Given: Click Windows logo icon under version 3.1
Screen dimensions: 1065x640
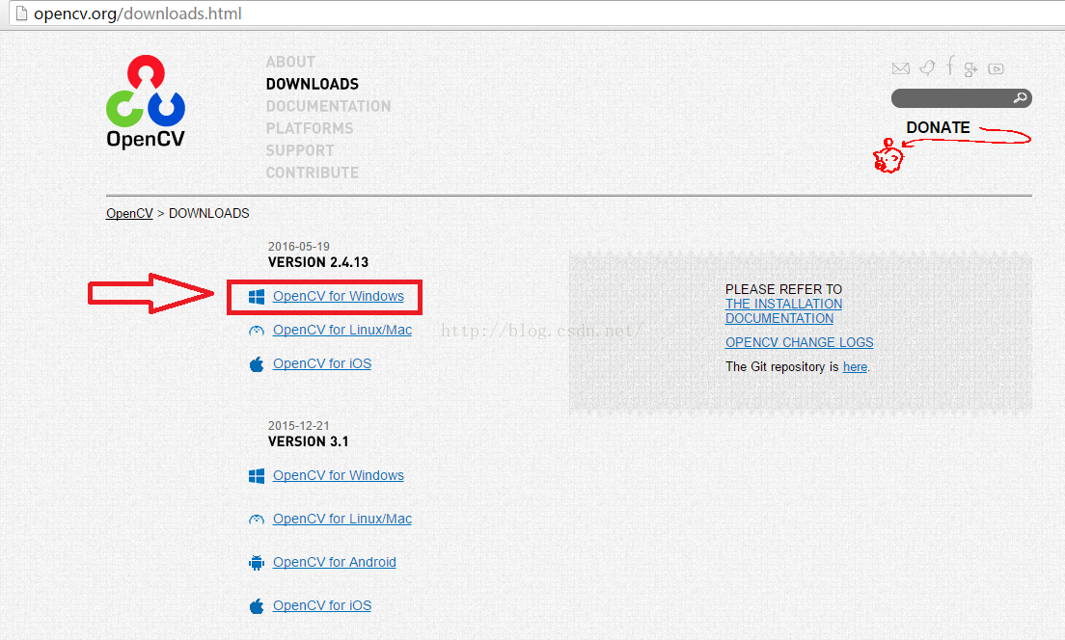Looking at the screenshot, I should tap(257, 476).
